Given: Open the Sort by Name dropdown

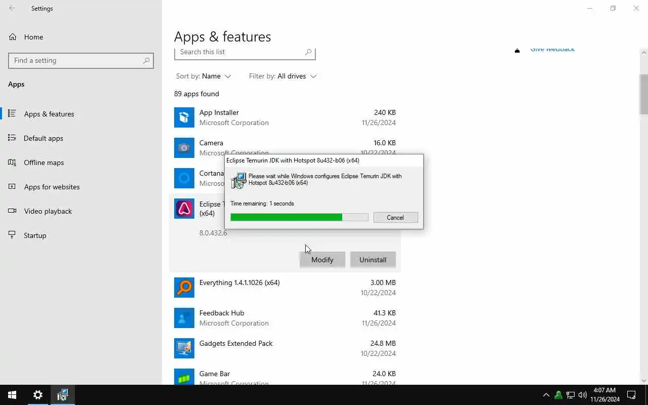Looking at the screenshot, I should (204, 76).
